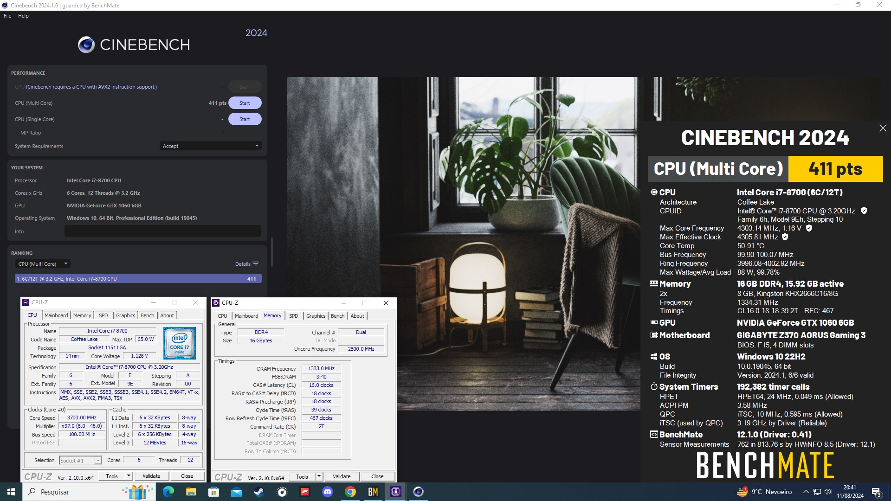Toggle ranking Details view
891x501 pixels.
click(247, 264)
